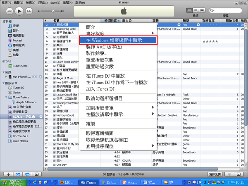Click the Play button
This screenshot has height=186, width=248.
point(19,11)
